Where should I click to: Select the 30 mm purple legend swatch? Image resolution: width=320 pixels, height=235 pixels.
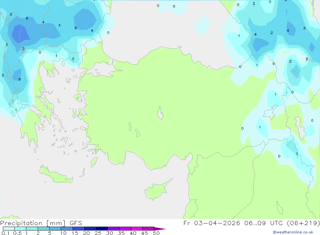coord(114,229)
